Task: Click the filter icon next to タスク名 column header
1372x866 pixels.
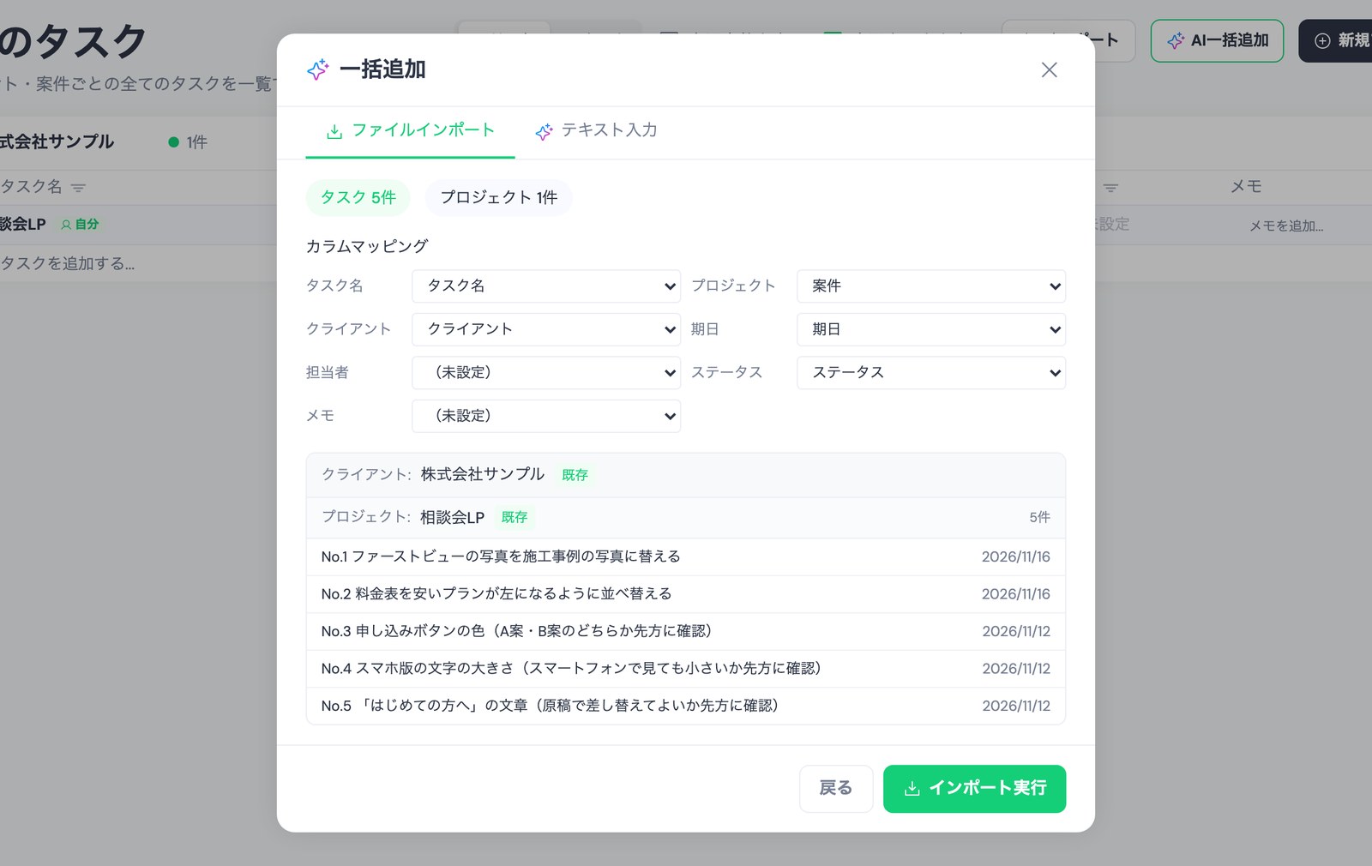Action: pyautogui.click(x=78, y=188)
